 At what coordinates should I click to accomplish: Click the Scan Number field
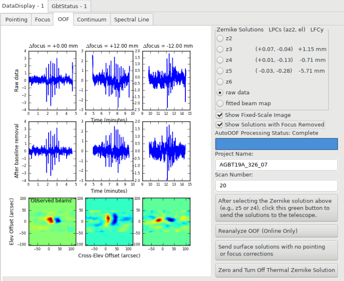[x=277, y=185]
